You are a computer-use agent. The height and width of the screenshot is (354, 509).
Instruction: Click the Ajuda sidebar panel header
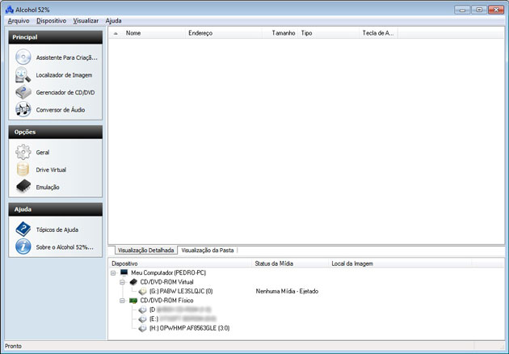pos(56,209)
